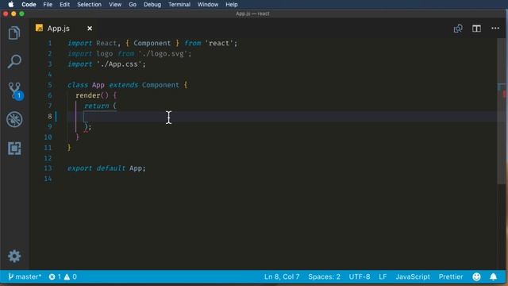Click the master* branch indicator

(x=25, y=276)
